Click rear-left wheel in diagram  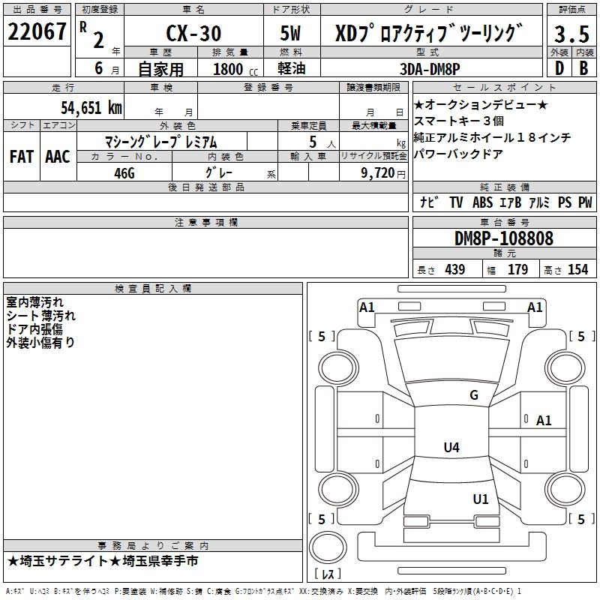point(338,490)
